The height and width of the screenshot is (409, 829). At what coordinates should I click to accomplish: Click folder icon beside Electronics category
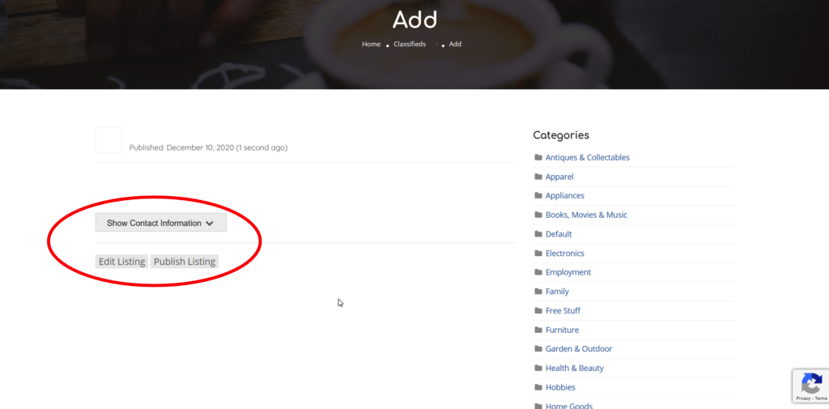pos(538,253)
